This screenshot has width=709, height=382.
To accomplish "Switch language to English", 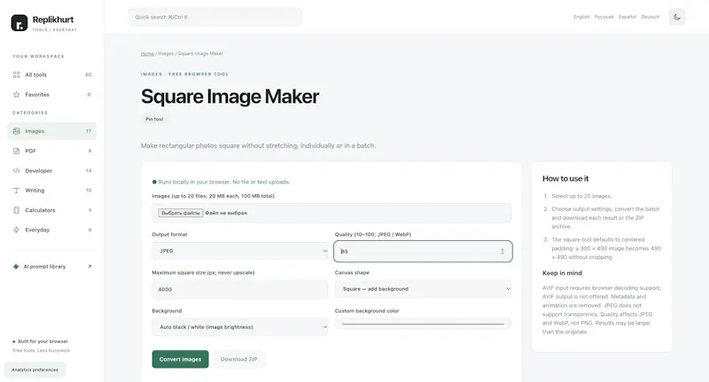I will 581,17.
